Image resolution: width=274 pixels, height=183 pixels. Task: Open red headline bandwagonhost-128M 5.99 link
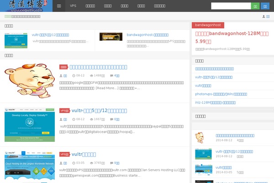pos(232,38)
